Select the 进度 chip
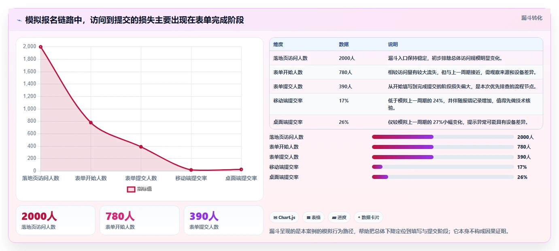559x251 pixels. (x=339, y=217)
